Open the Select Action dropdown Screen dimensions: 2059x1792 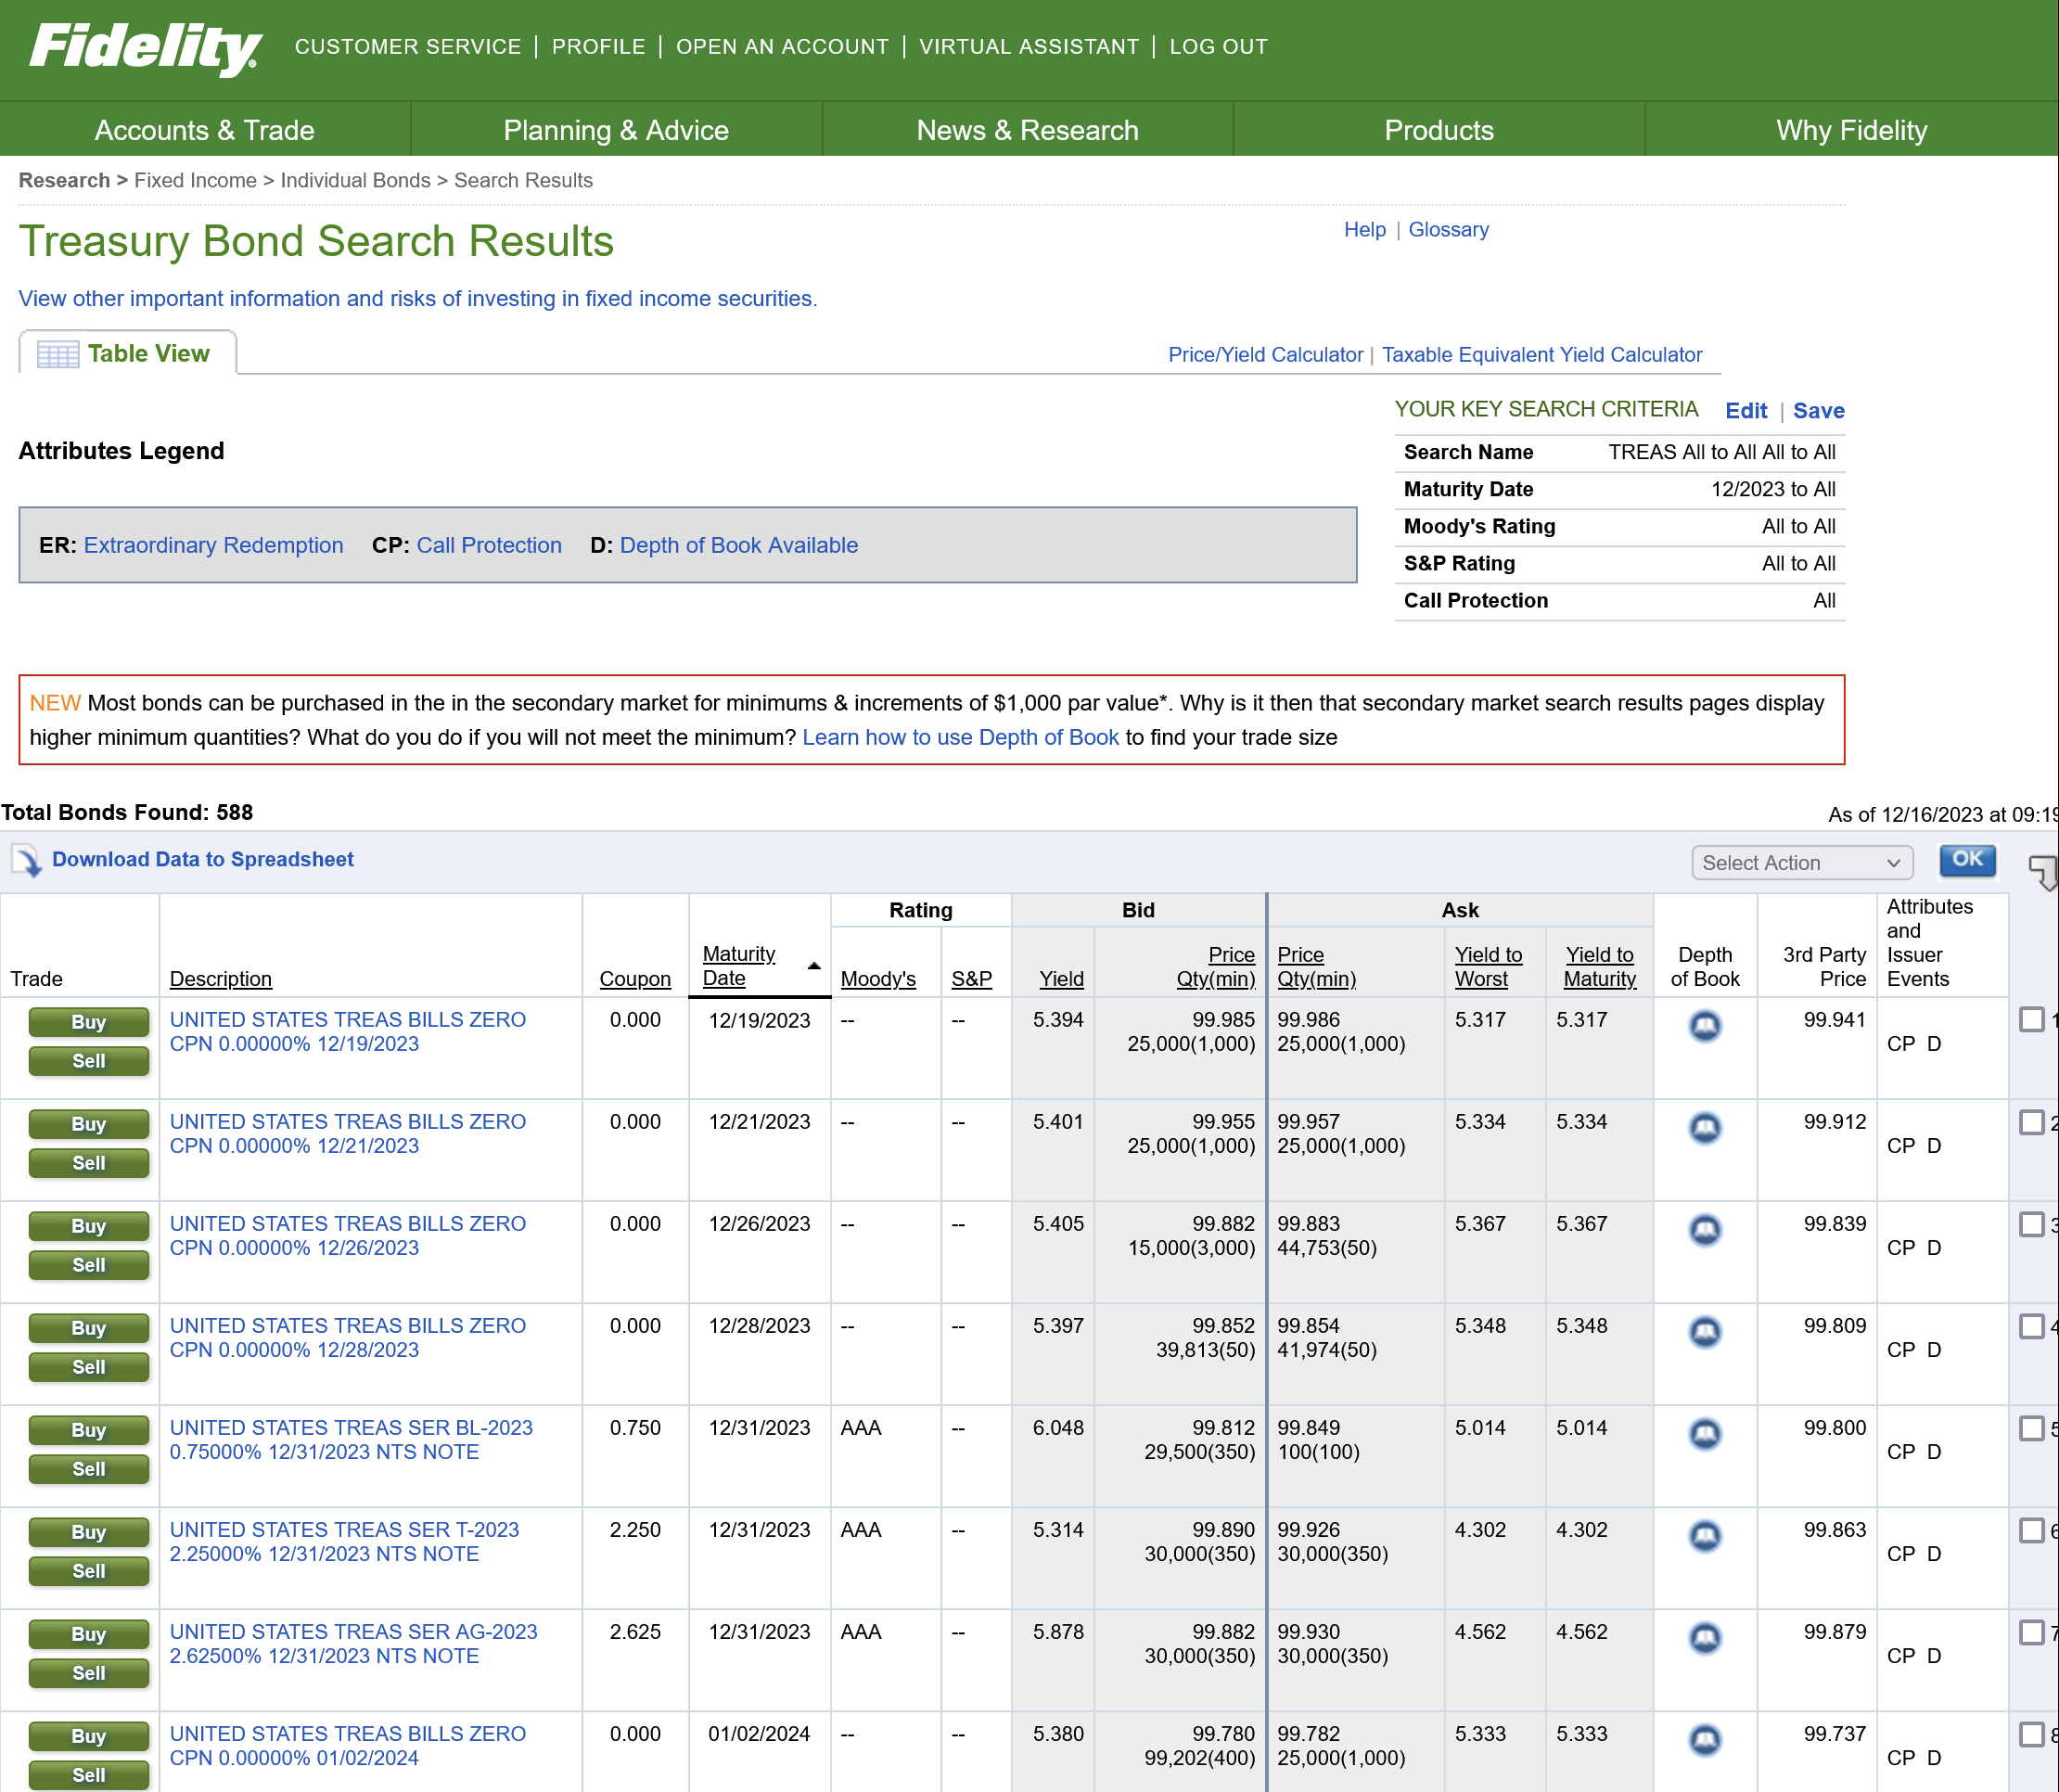point(1801,862)
